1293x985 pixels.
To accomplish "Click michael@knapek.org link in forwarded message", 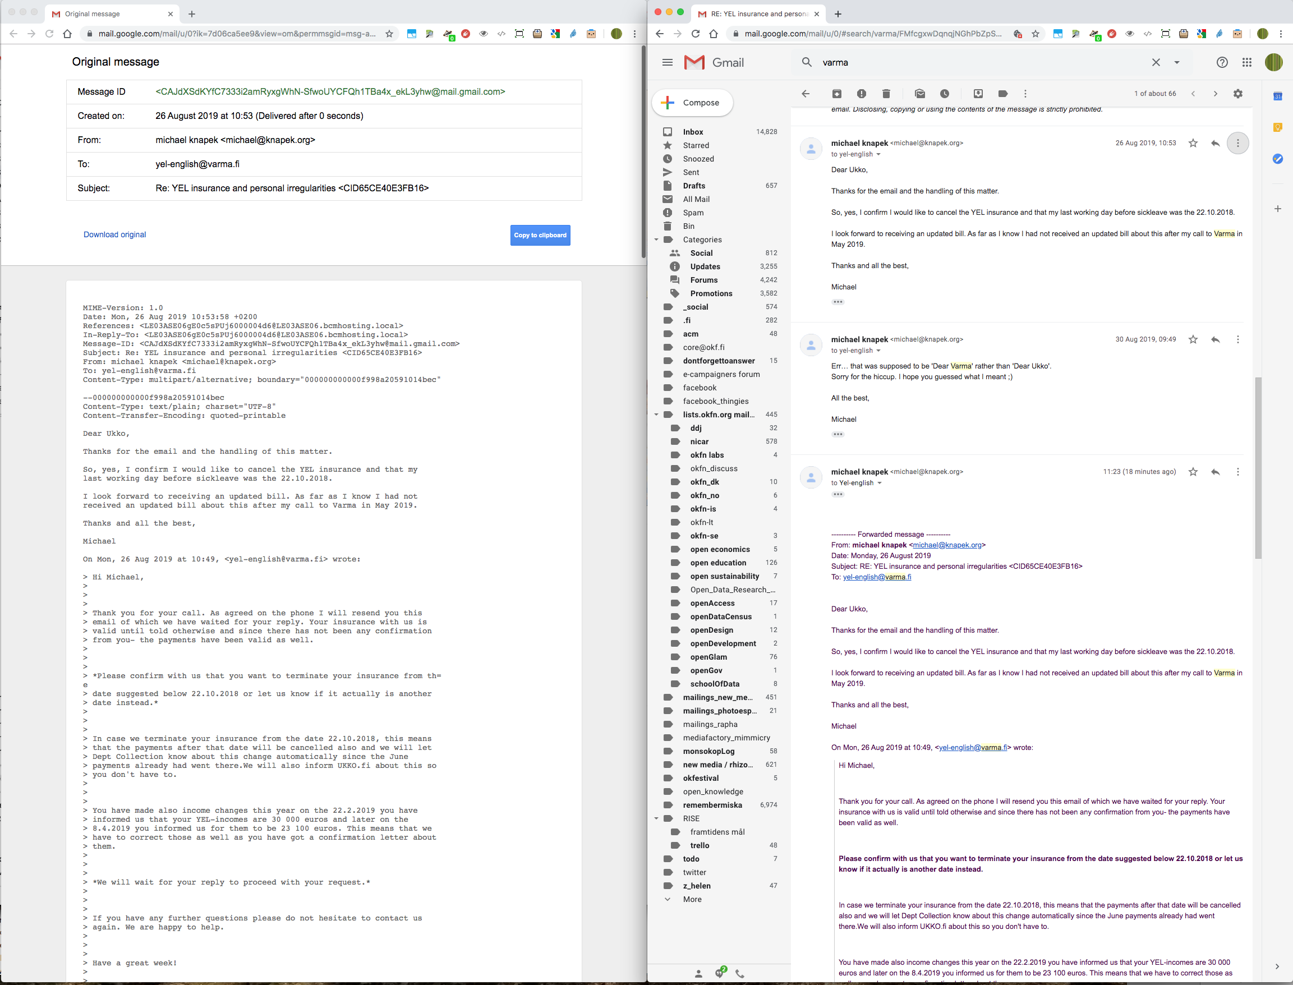I will (x=947, y=545).
